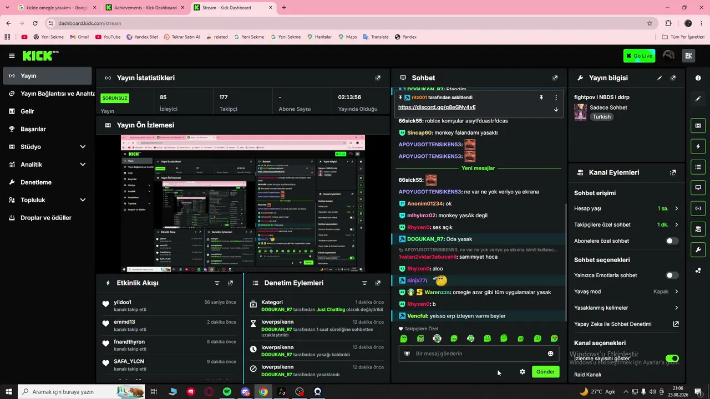The height and width of the screenshot is (399, 710).
Task: Open the profile avatar menu in the header
Action: (x=668, y=56)
